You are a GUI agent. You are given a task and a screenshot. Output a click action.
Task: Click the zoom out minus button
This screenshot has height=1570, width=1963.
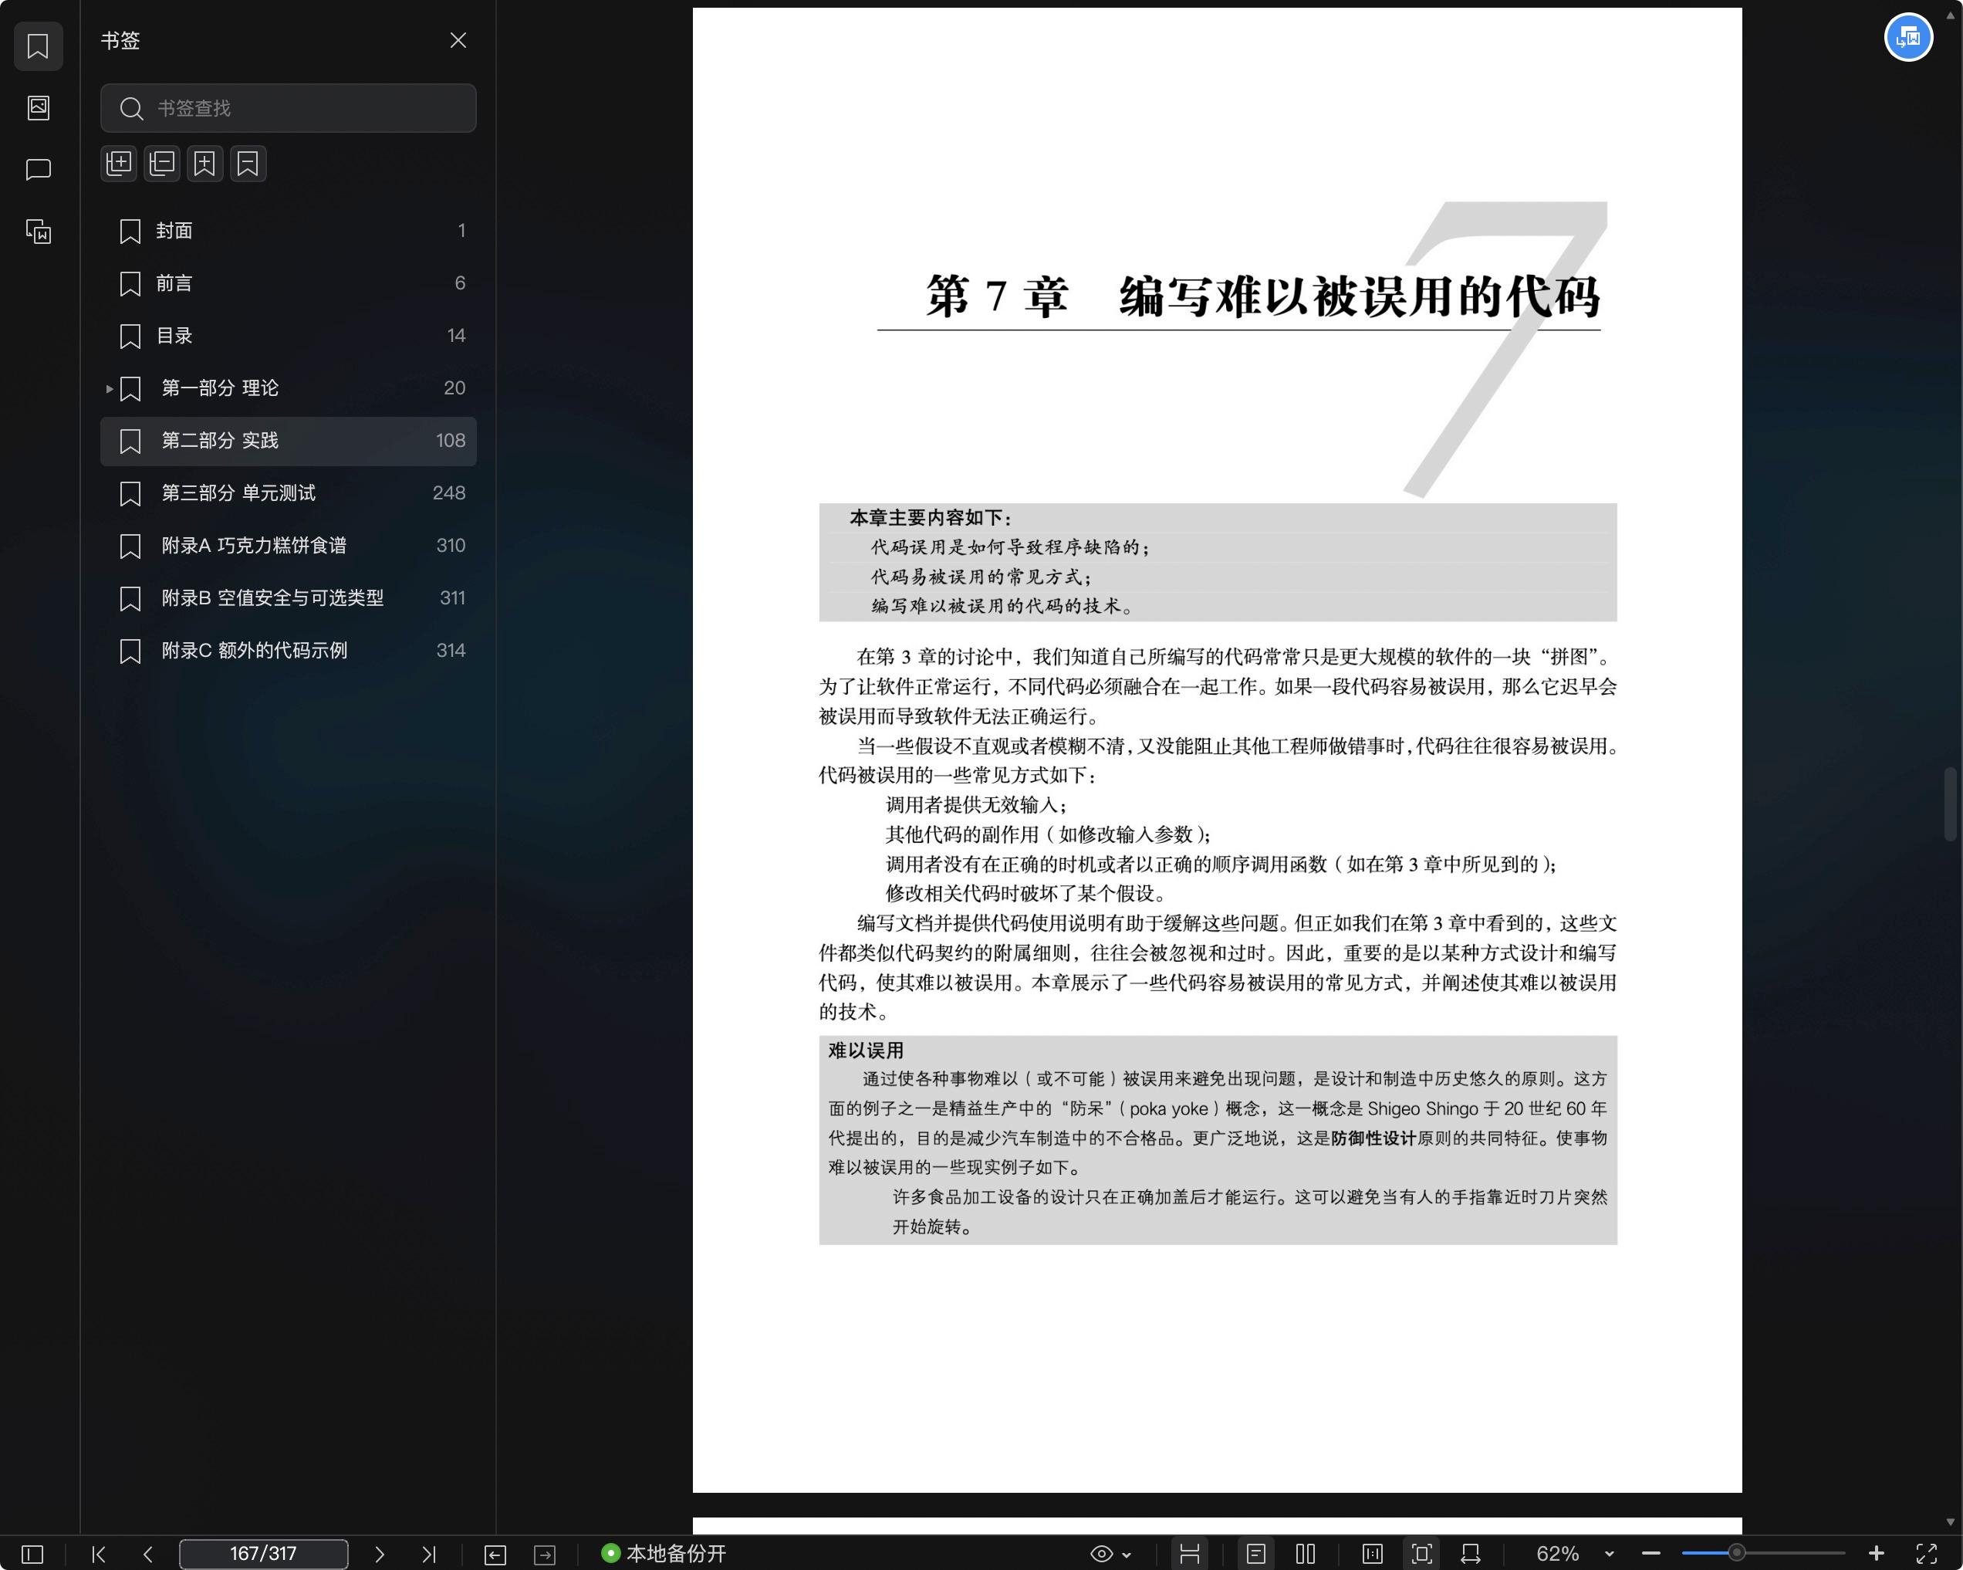click(1650, 1554)
